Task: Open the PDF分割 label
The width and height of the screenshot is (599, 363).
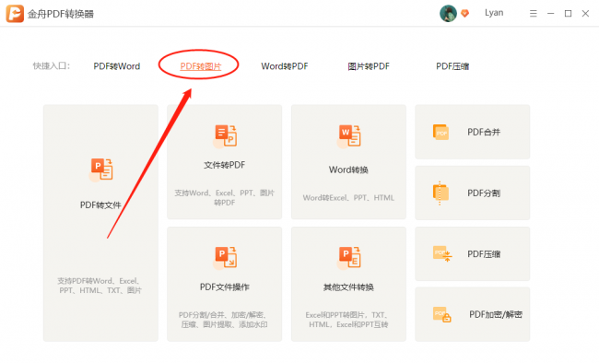Action: (x=484, y=193)
